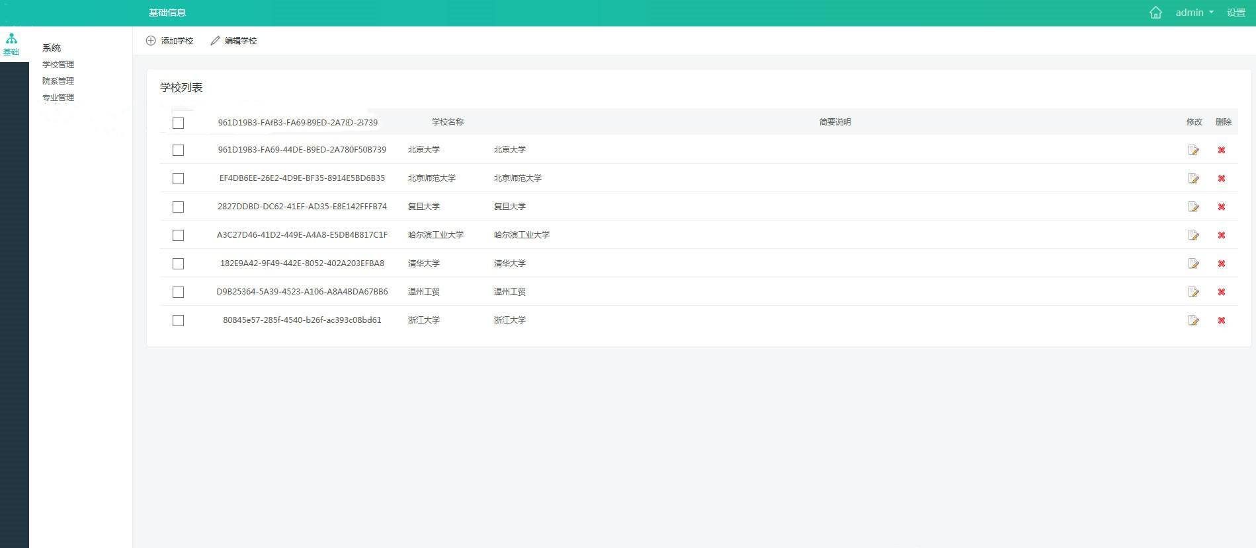Click the ID 80845e57-285f-4540-b26f-ac393c08bd61
Viewport: 1256px width, 548px height.
point(302,320)
